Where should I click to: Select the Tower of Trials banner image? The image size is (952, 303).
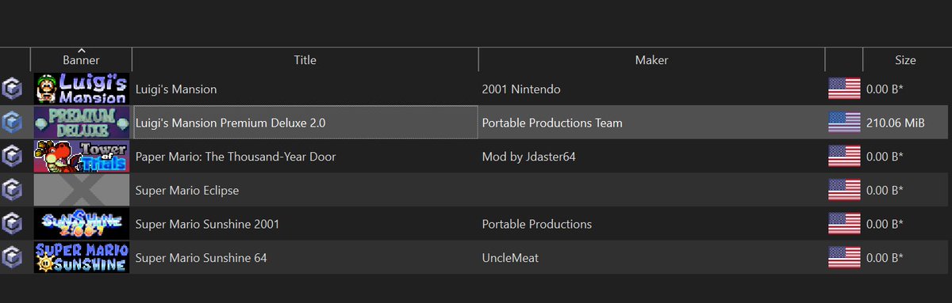(x=81, y=157)
